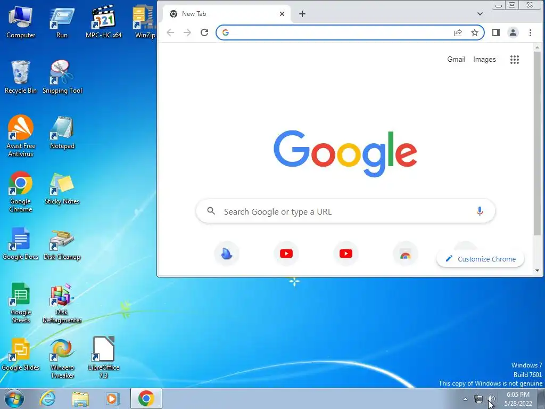Screen dimensions: 545x409
Task: Open the Chrome profile avatar menu
Action: click(x=513, y=32)
